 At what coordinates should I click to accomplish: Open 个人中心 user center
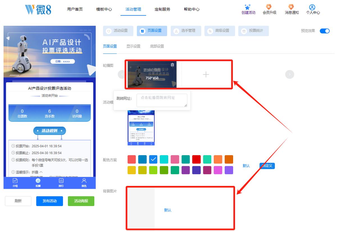tap(313, 9)
